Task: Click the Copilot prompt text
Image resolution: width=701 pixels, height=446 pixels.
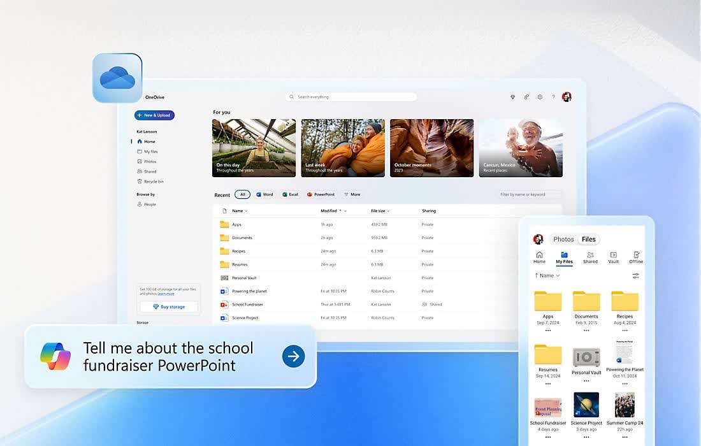Action: click(x=168, y=357)
